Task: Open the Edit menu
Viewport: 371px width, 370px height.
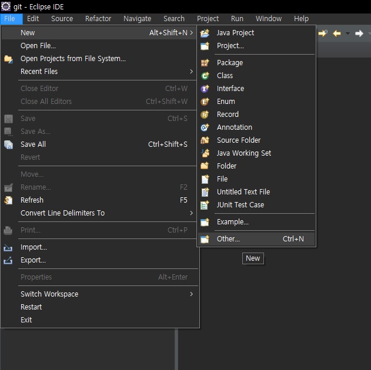Action: pos(33,19)
